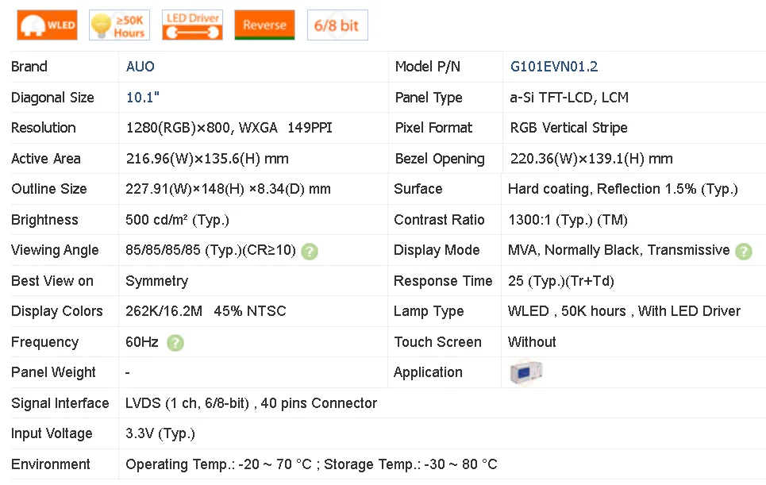Screen dimensions: 766x485
Task: Click the LED Driver badge icon
Action: pyautogui.click(x=192, y=25)
